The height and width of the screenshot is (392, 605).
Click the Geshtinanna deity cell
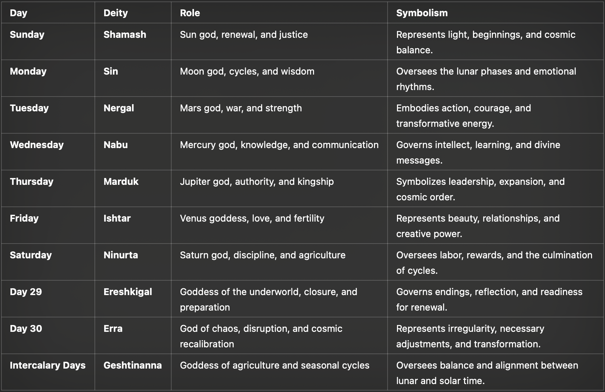pos(132,365)
